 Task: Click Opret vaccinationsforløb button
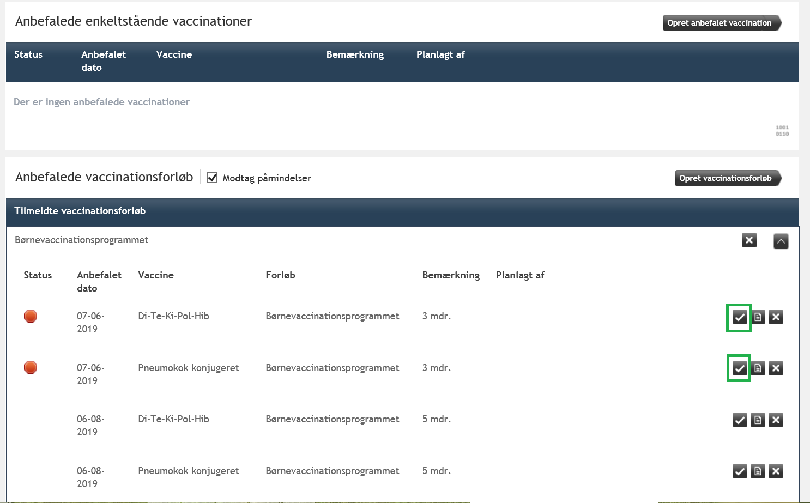[x=727, y=178]
